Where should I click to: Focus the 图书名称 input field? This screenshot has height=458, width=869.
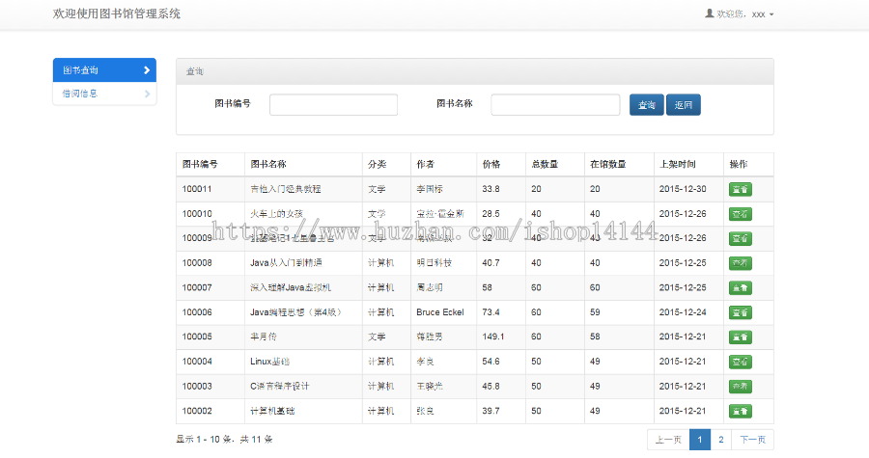click(555, 104)
